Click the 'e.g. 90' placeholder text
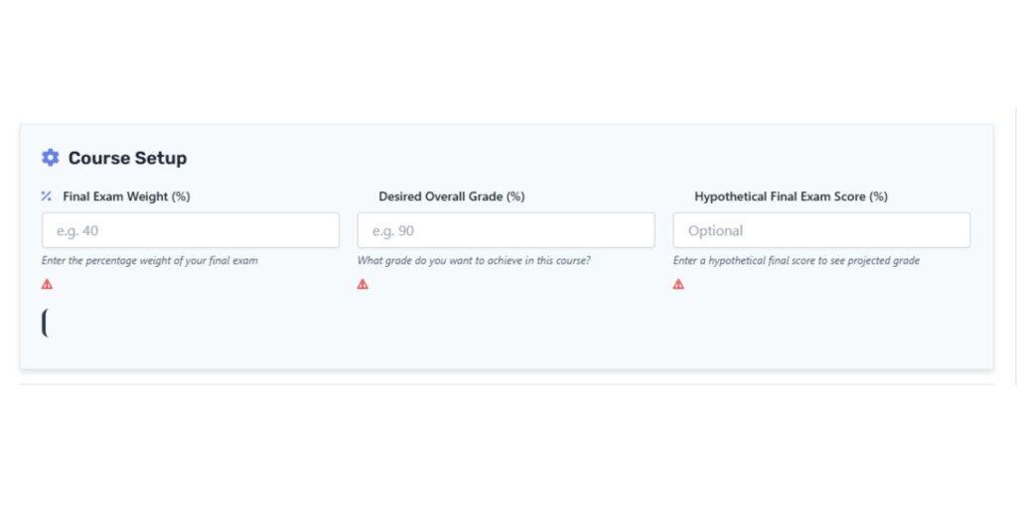This screenshot has width=1017, height=532. point(392,231)
